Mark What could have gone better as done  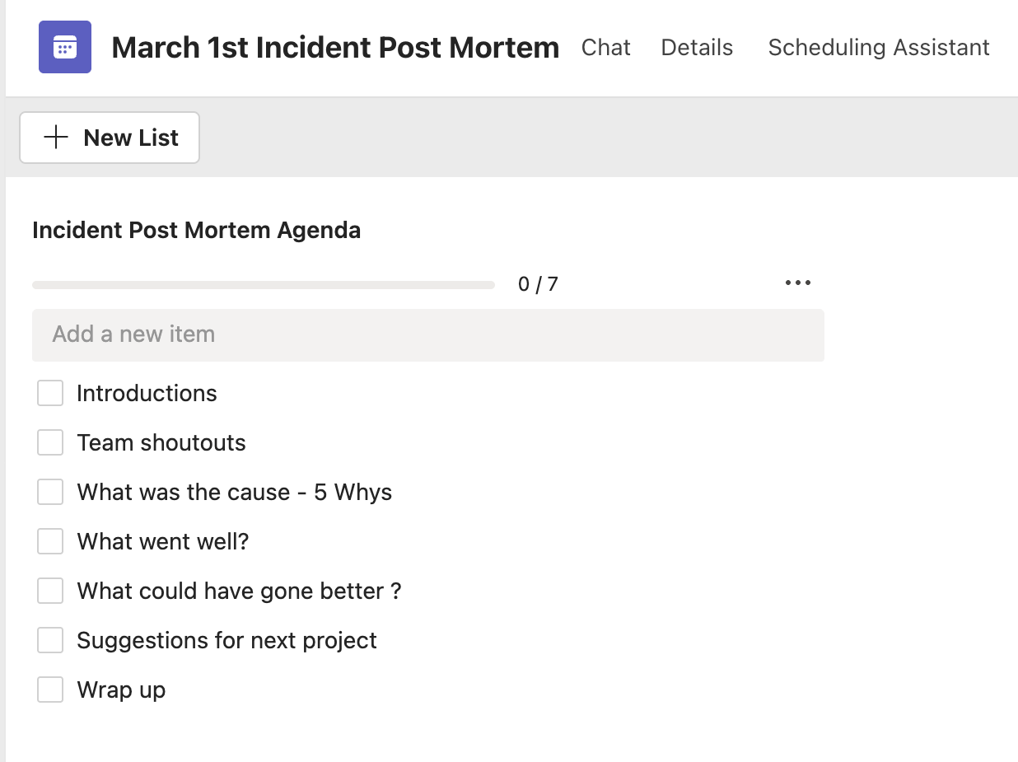coord(49,591)
